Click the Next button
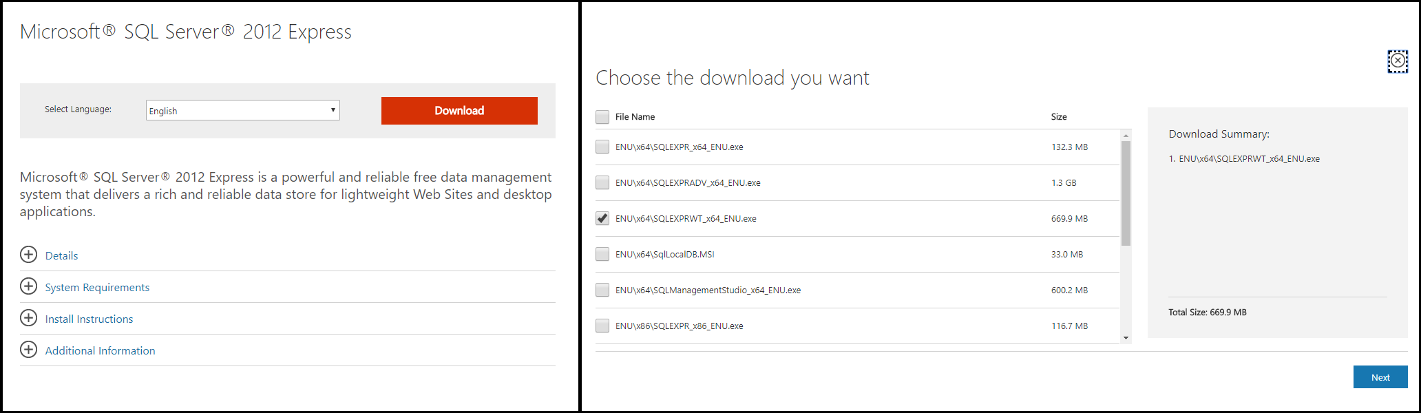1421x413 pixels. pos(1380,377)
